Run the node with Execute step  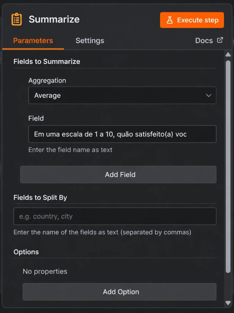point(192,20)
